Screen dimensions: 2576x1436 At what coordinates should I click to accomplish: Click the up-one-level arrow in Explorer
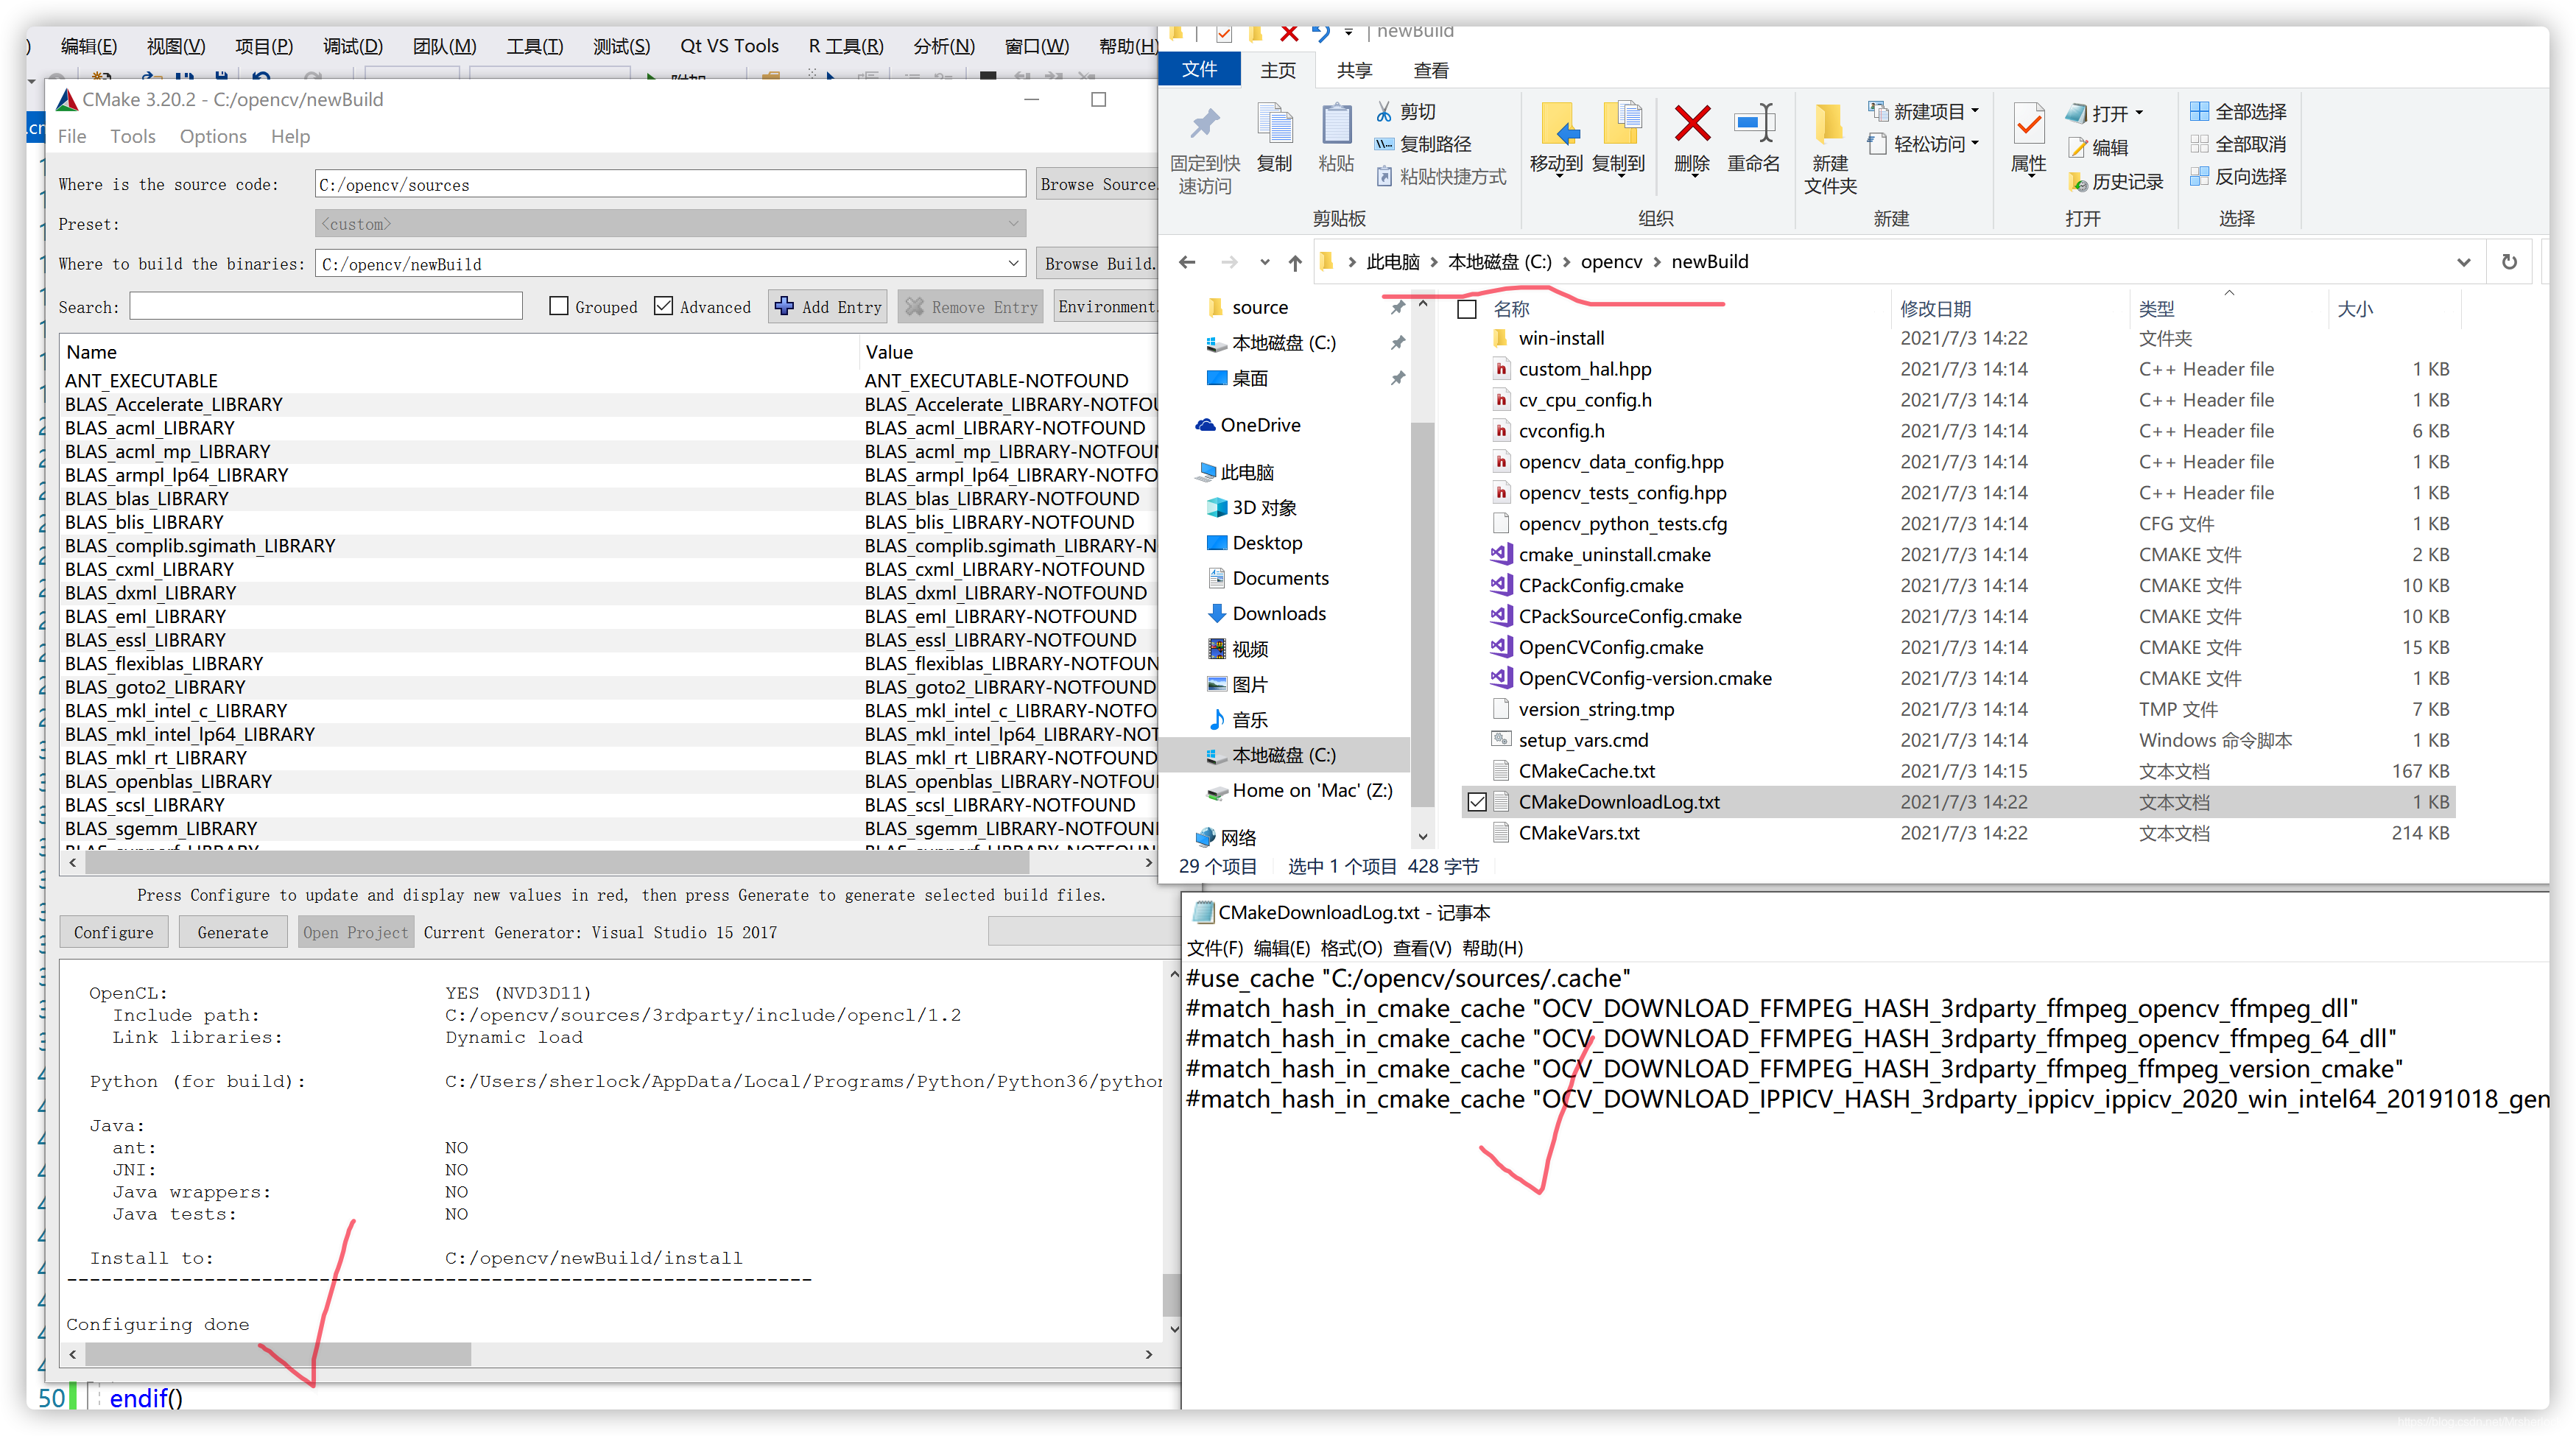pyautogui.click(x=1295, y=263)
